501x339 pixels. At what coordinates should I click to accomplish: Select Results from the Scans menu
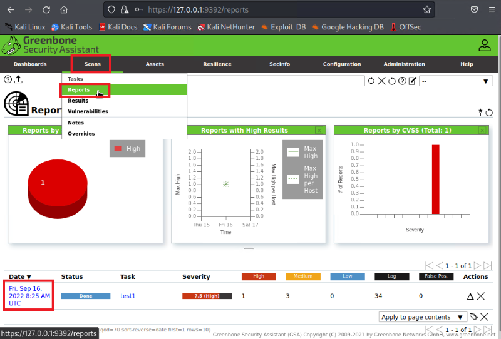(x=78, y=100)
